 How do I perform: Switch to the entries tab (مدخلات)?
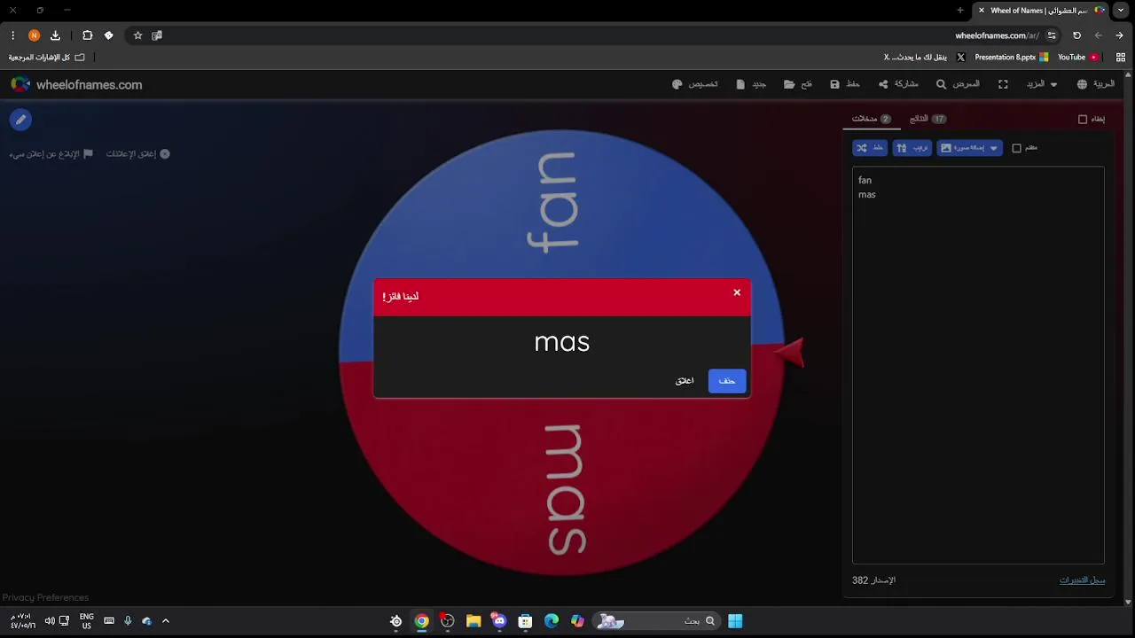871,119
